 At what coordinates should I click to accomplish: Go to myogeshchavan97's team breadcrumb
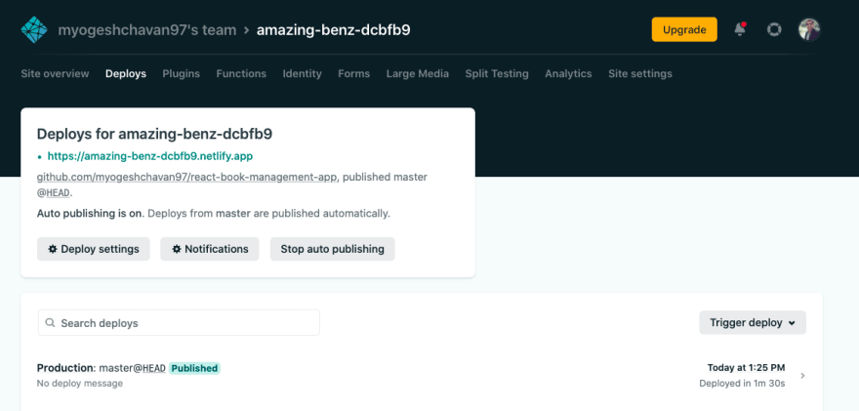[x=147, y=29]
